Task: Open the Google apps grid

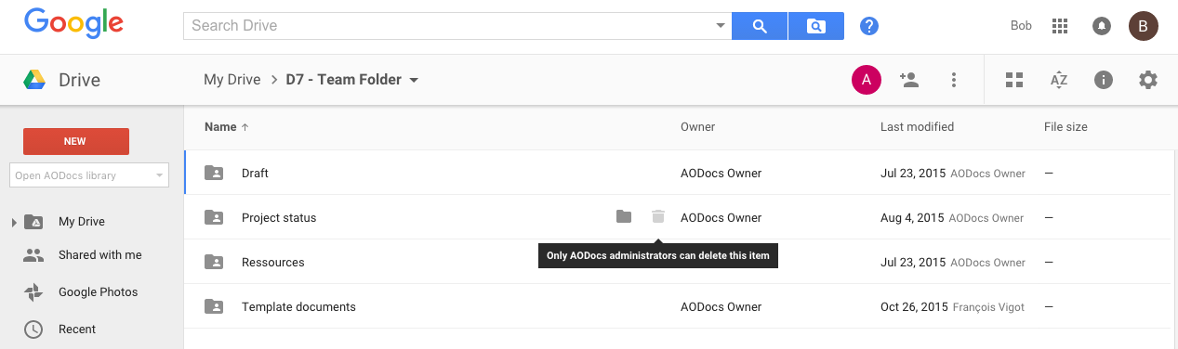Action: [x=1060, y=26]
